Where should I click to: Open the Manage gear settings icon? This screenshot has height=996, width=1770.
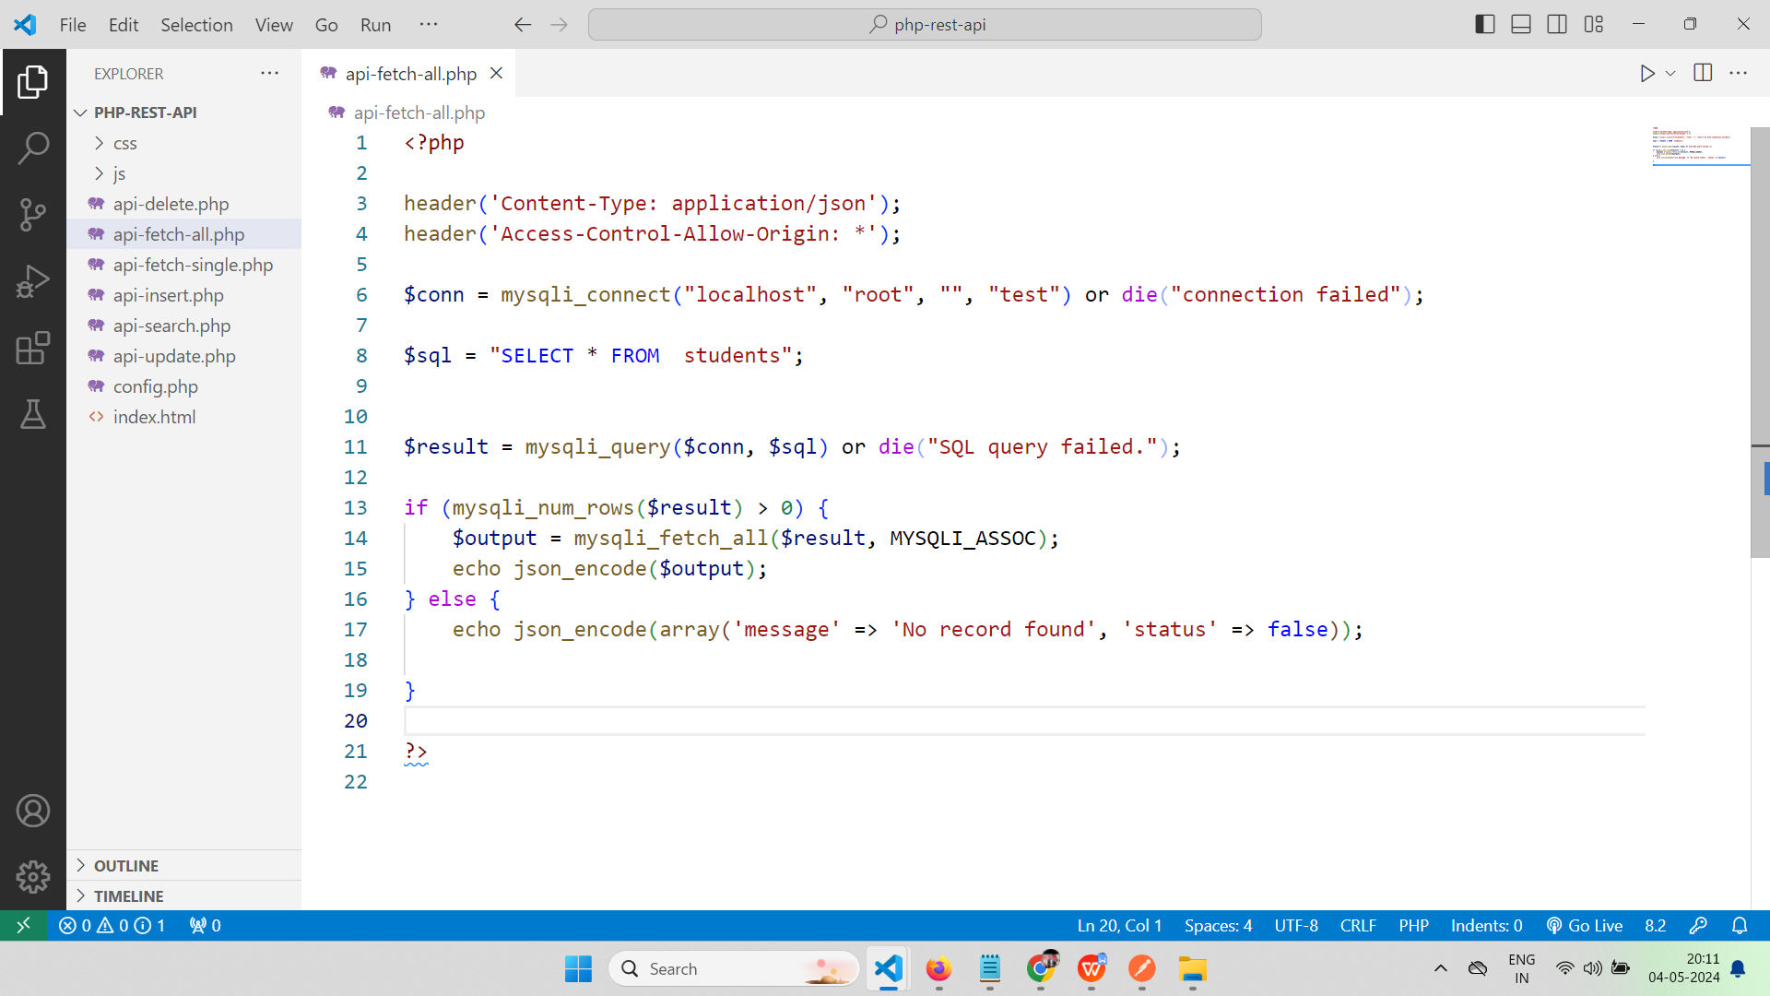(33, 877)
